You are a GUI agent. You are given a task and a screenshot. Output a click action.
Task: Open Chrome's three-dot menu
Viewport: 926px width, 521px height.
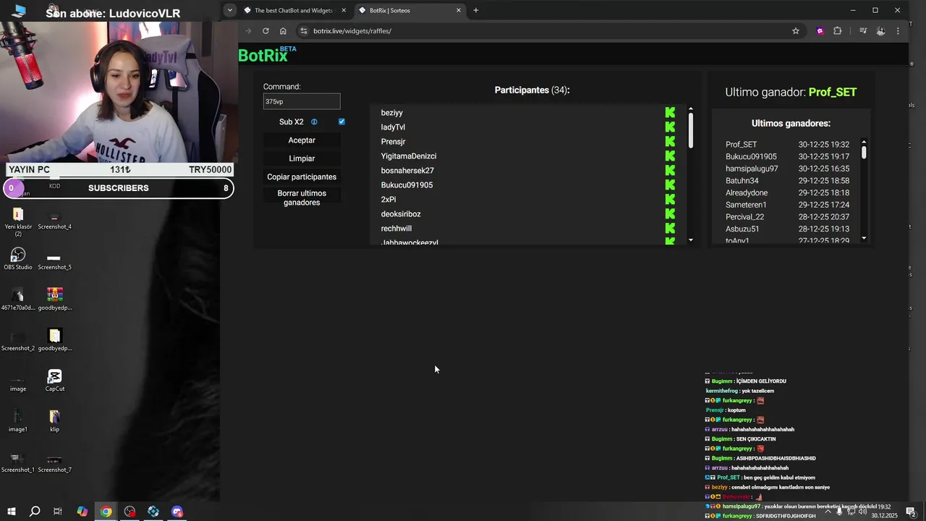[898, 31]
